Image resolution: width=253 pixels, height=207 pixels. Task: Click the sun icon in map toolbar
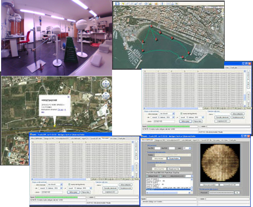point(156,4)
